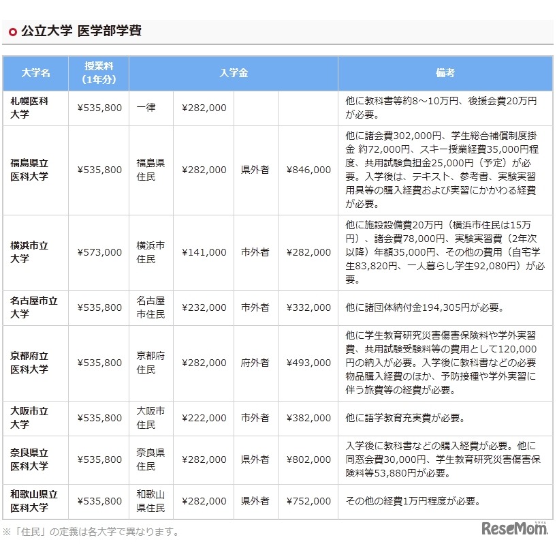Select the 授業料（1年分） column header
This screenshot has height=544, width=557.
click(99, 74)
